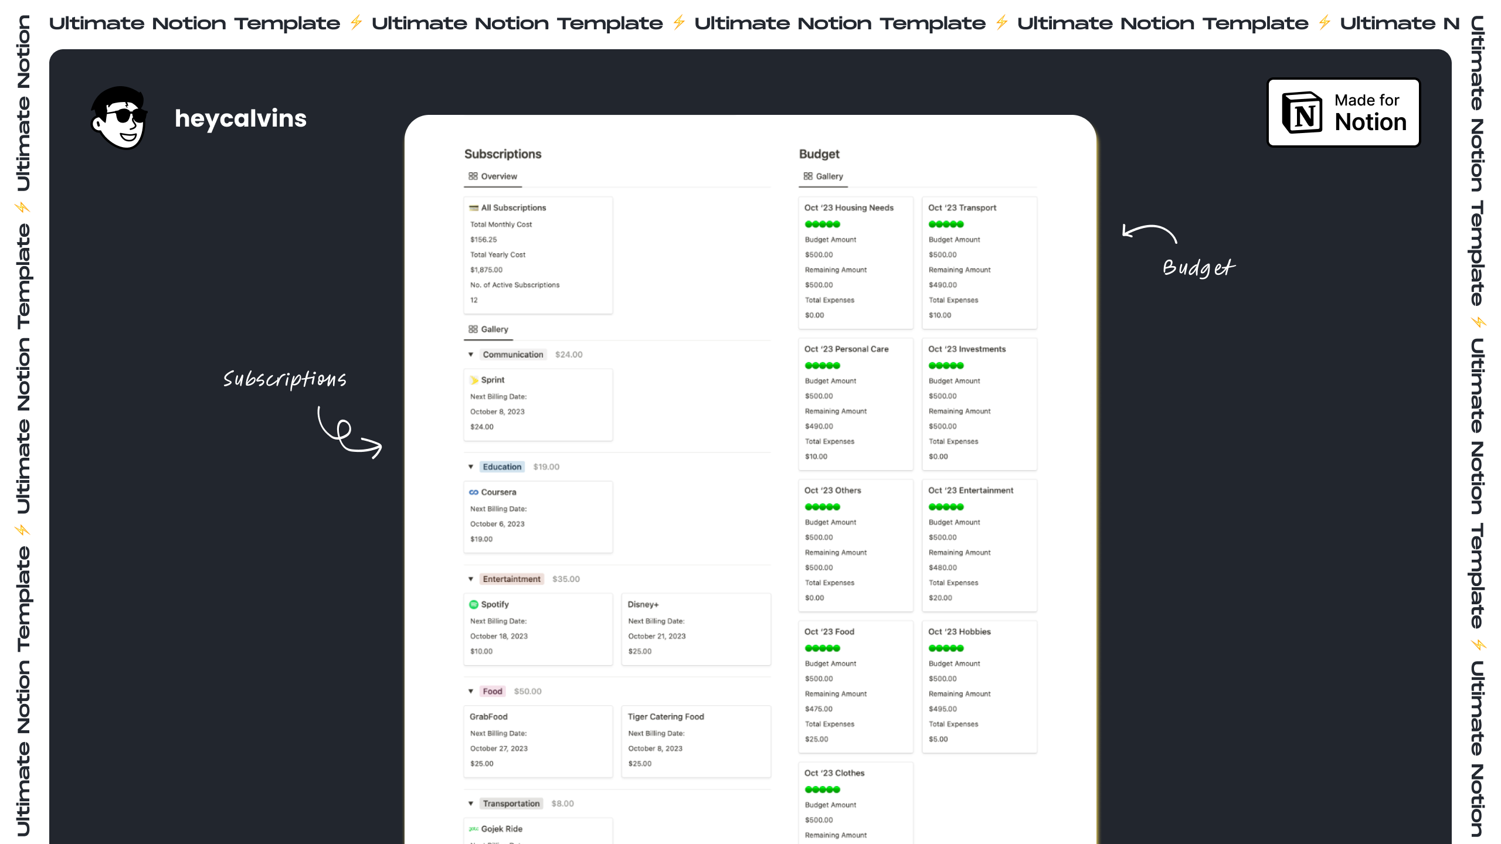Viewport: 1501px width, 844px height.
Task: Click the Entertainment category tag
Action: 512,579
